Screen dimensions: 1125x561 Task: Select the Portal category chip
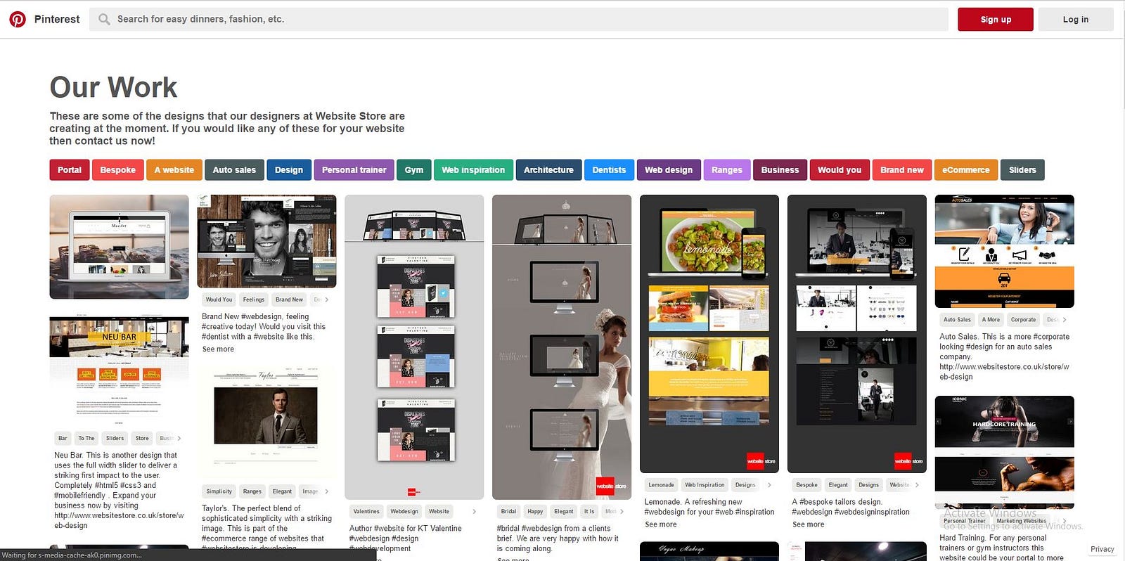tap(70, 169)
